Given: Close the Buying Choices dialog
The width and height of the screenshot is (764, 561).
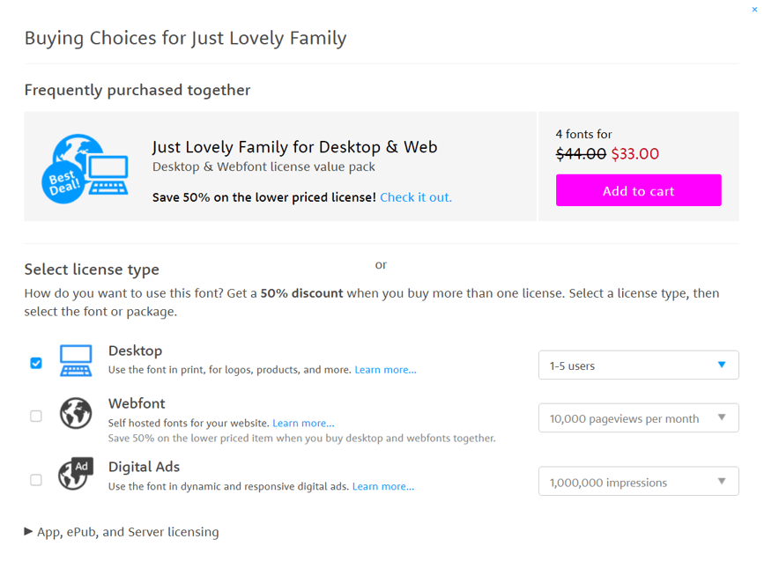Looking at the screenshot, I should coord(755,9).
